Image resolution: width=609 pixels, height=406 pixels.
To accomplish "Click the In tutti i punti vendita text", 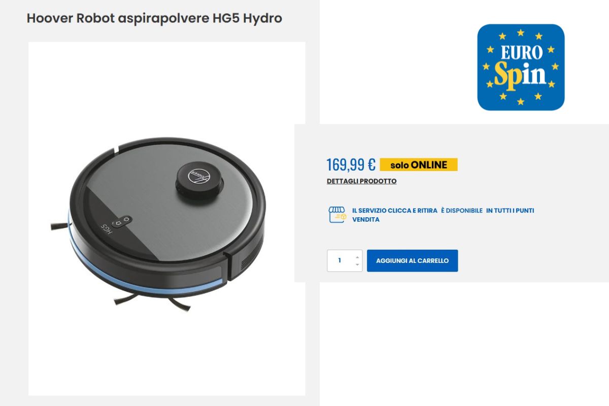I will coord(443,215).
